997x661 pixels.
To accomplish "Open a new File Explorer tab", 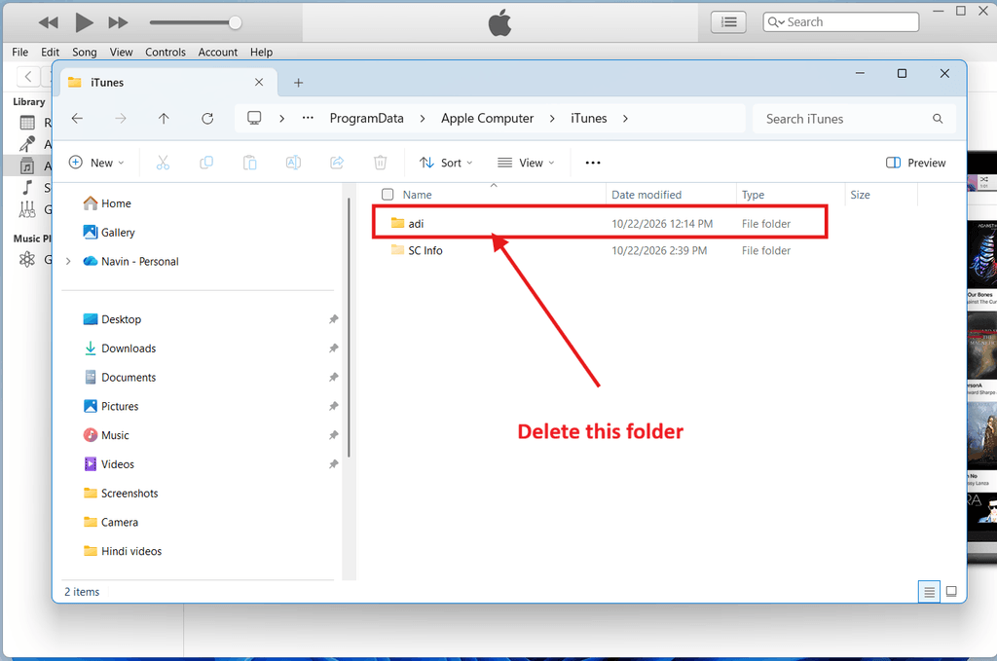I will 298,83.
